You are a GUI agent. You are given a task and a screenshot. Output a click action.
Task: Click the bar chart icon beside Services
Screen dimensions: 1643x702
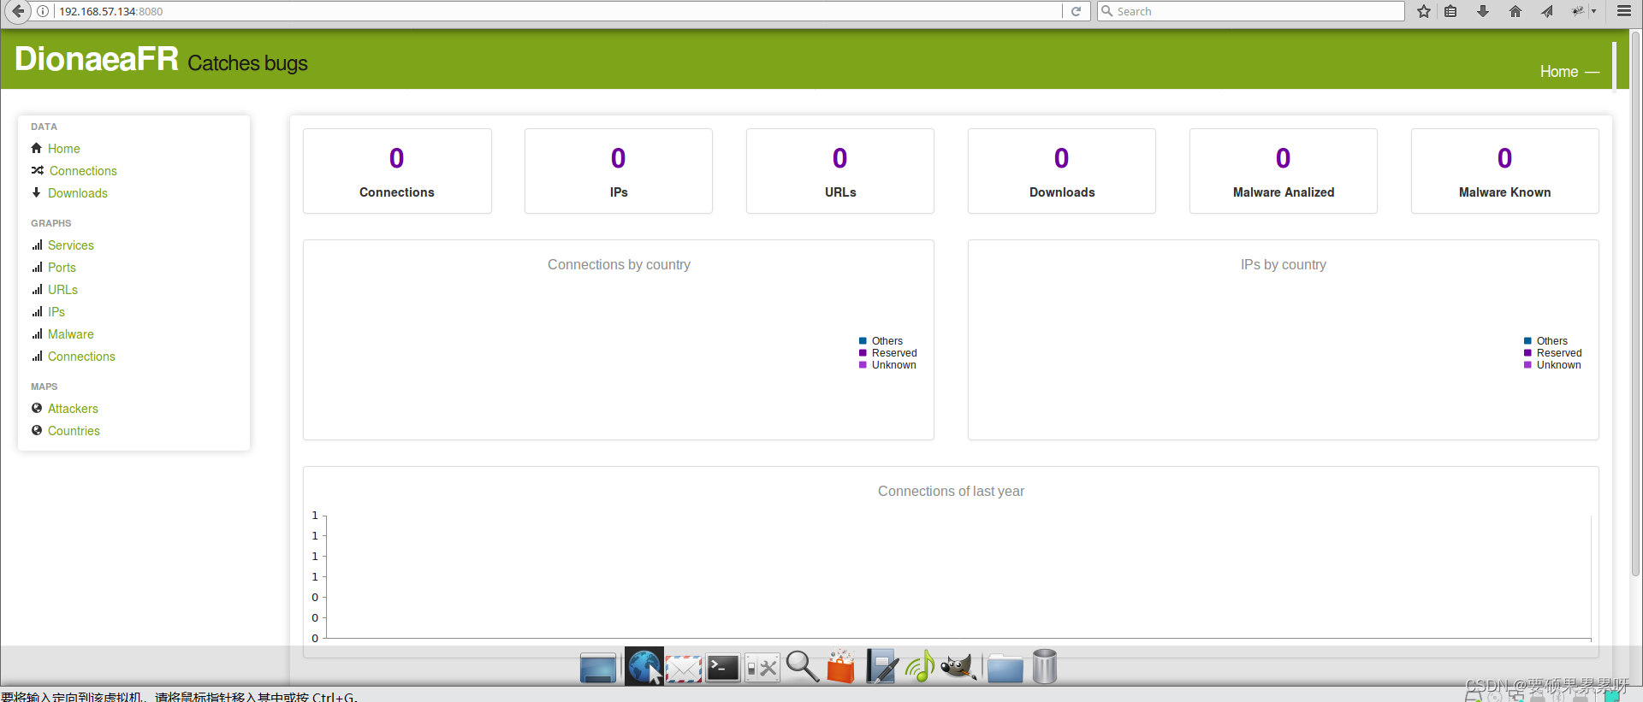click(37, 245)
